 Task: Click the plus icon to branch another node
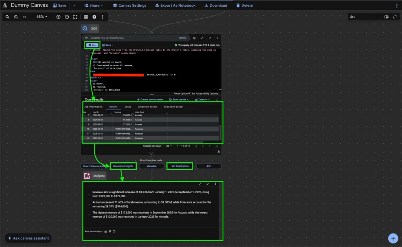click(x=151, y=154)
